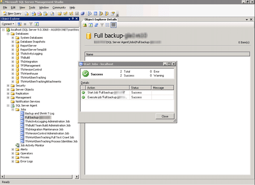This screenshot has height=185, width=255.
Task: Click the Filter icon in Object Explorer toolbar
Action: coord(31,24)
